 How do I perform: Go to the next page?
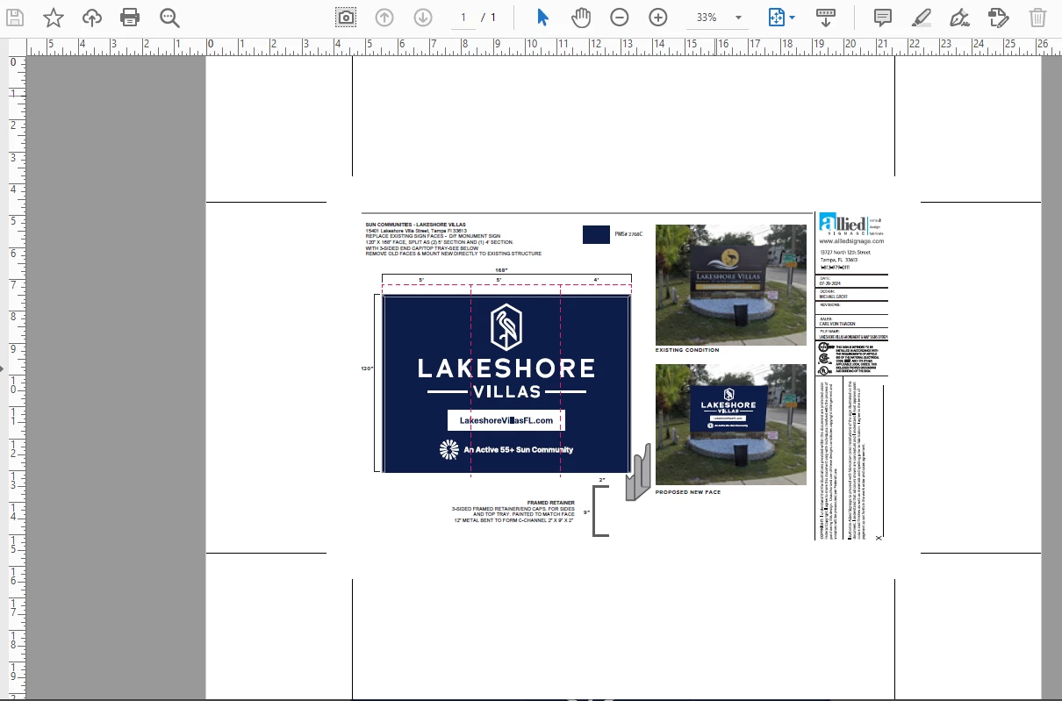pos(423,18)
